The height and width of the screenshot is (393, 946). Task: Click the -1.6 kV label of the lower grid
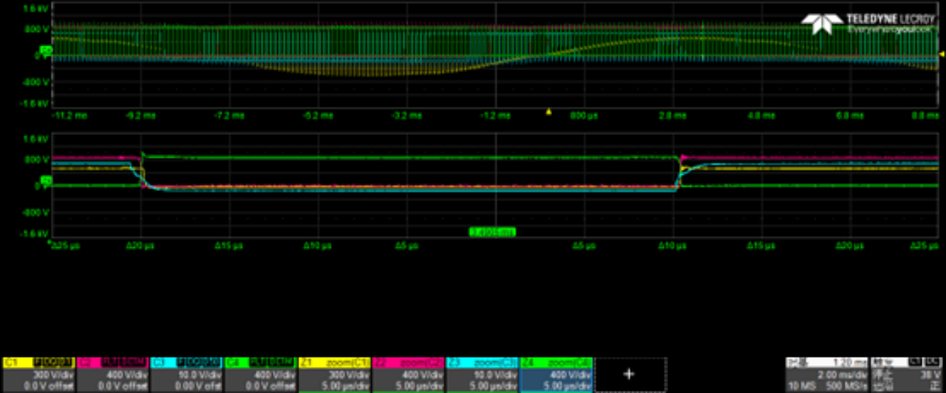click(34, 233)
